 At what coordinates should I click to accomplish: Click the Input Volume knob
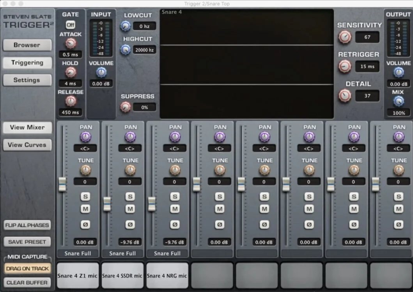(x=101, y=72)
